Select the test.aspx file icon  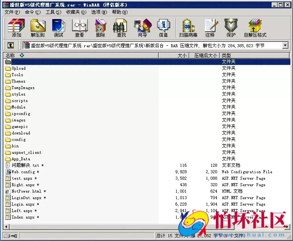click(8, 178)
